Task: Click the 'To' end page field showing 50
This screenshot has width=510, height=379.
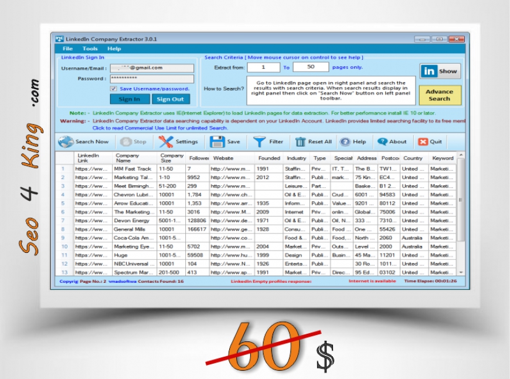Action: point(311,67)
